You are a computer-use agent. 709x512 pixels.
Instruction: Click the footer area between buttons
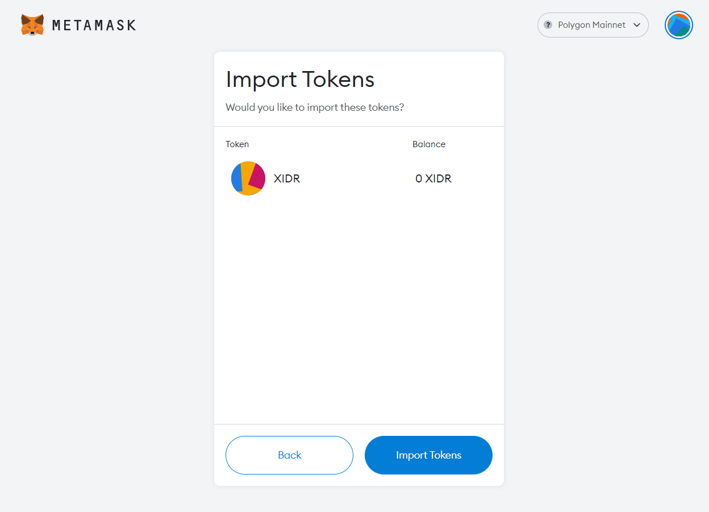coord(359,455)
